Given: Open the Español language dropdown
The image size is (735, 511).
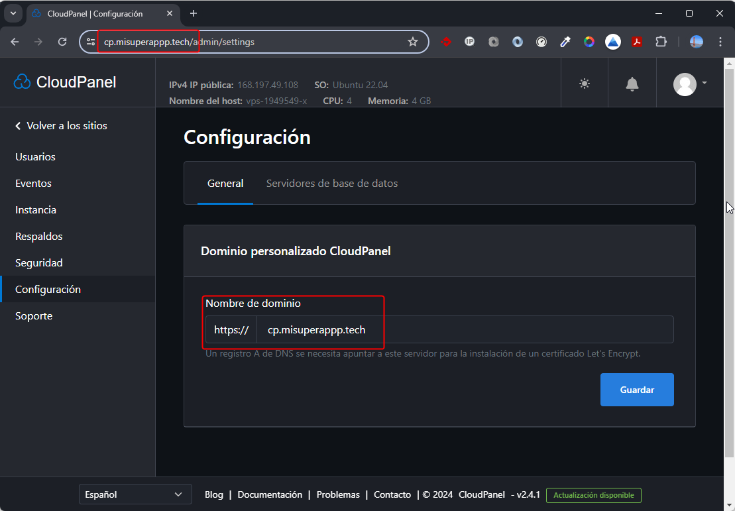Looking at the screenshot, I should pos(135,494).
